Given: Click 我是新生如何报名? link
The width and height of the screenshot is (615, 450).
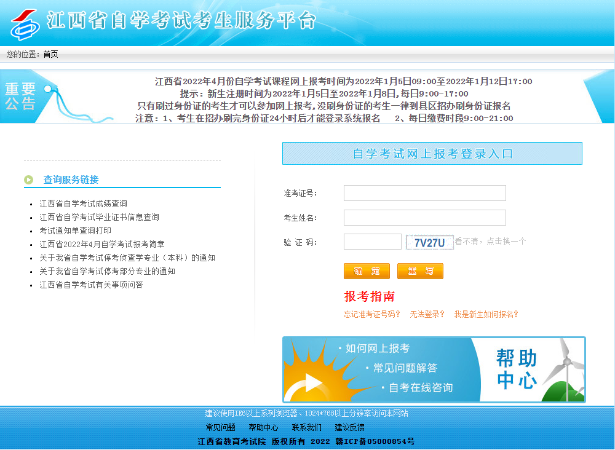Looking at the screenshot, I should [486, 314].
